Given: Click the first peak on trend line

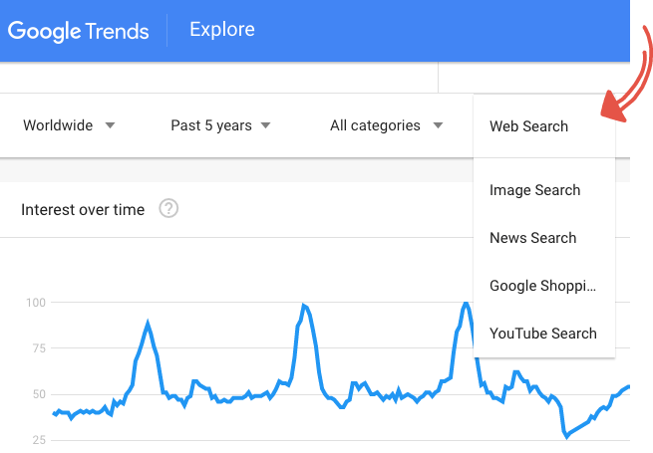Looking at the screenshot, I should point(148,323).
